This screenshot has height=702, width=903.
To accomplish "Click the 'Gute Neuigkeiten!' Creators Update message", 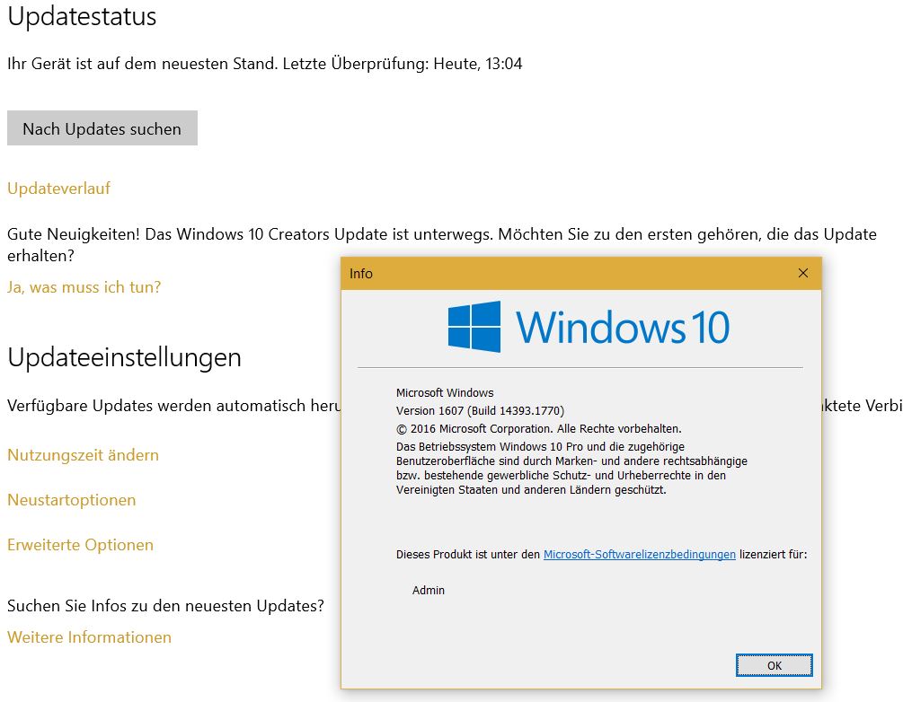I will pyautogui.click(x=442, y=244).
